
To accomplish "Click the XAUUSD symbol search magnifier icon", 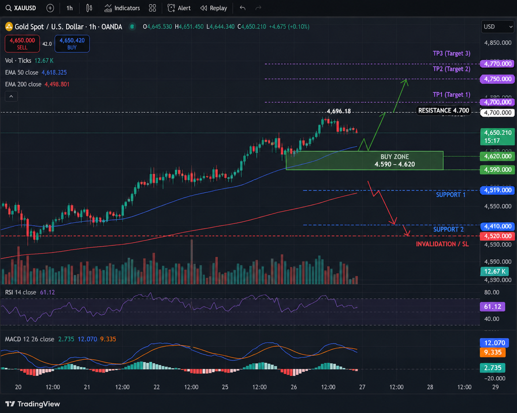I will tap(9, 8).
